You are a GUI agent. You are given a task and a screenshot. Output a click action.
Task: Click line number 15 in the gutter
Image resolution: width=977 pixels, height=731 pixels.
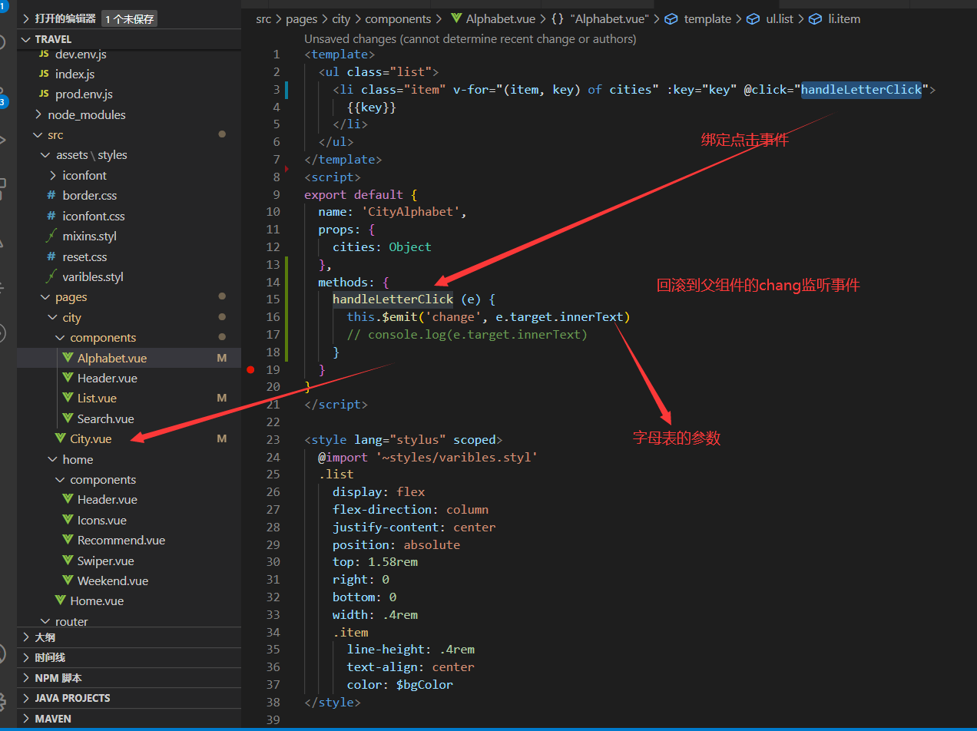[273, 299]
